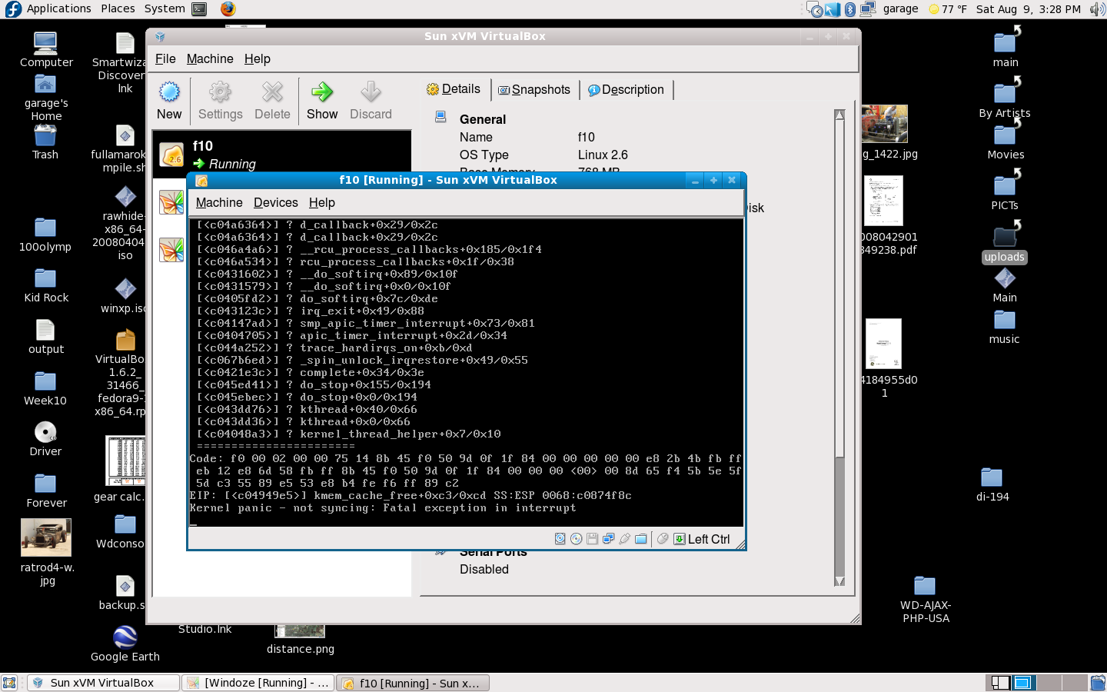Viewport: 1107px width, 692px height.
Task: Switch to the Snapshots tab
Action: [x=534, y=90]
